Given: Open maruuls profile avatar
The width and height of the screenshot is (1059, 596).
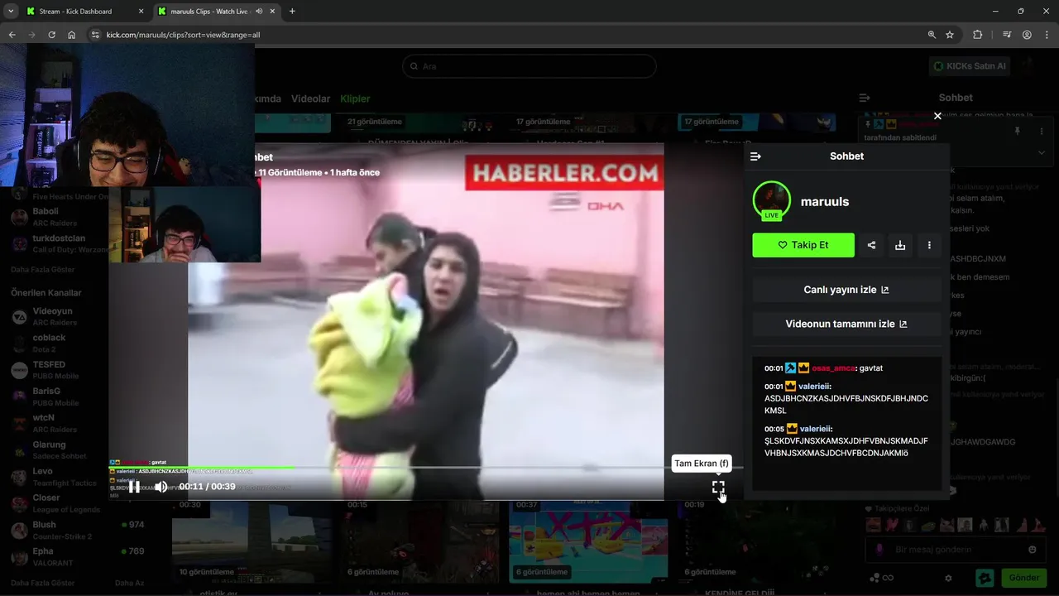Looking at the screenshot, I should [771, 200].
